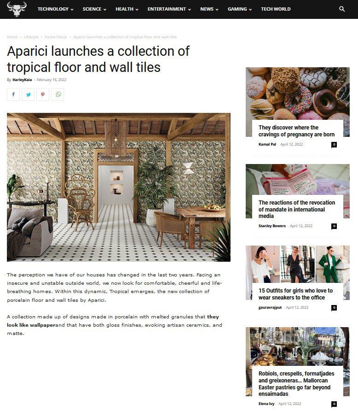
Task: Expand the Entertainment dropdown menu
Action: click(169, 9)
